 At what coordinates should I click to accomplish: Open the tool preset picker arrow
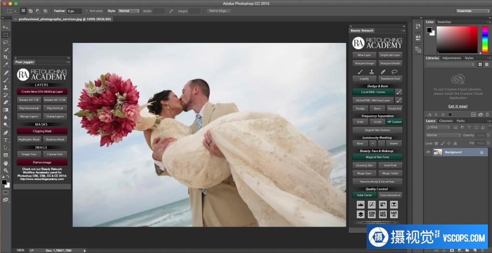tap(16, 11)
